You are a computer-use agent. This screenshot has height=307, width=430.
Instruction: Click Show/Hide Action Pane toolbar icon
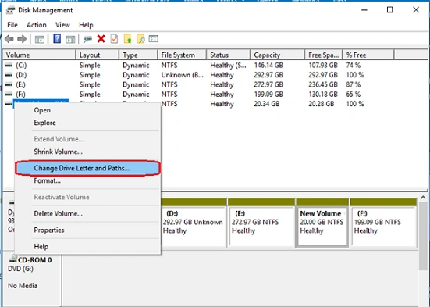(70, 39)
